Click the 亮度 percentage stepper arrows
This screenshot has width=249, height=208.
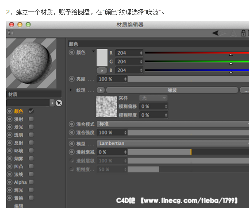click(x=125, y=79)
